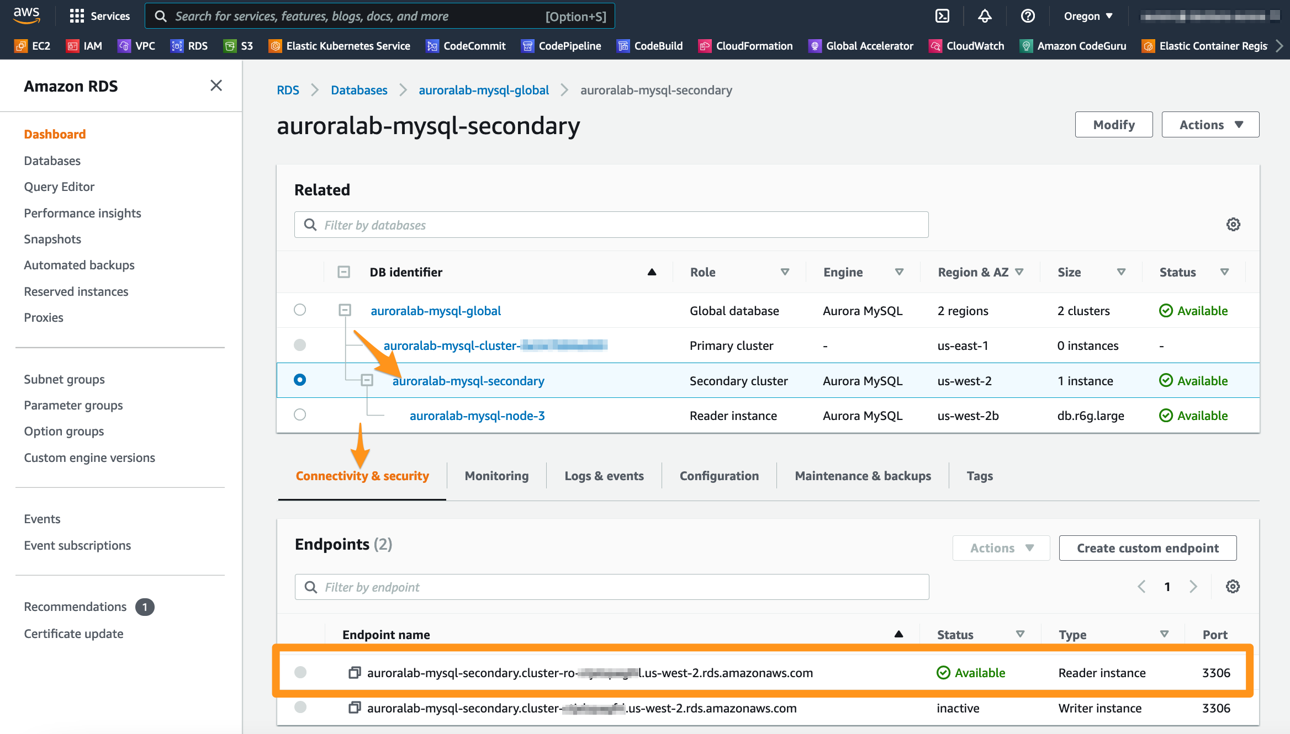1290x734 pixels.
Task: Open the page-level Actions dropdown
Action: pyautogui.click(x=1210, y=125)
